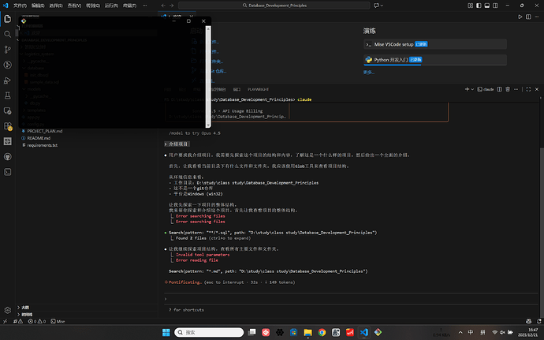544x340 pixels.
Task: Open the Edit menu
Action: tap(38, 6)
